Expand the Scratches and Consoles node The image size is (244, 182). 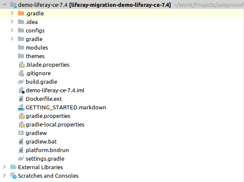pos(5,176)
